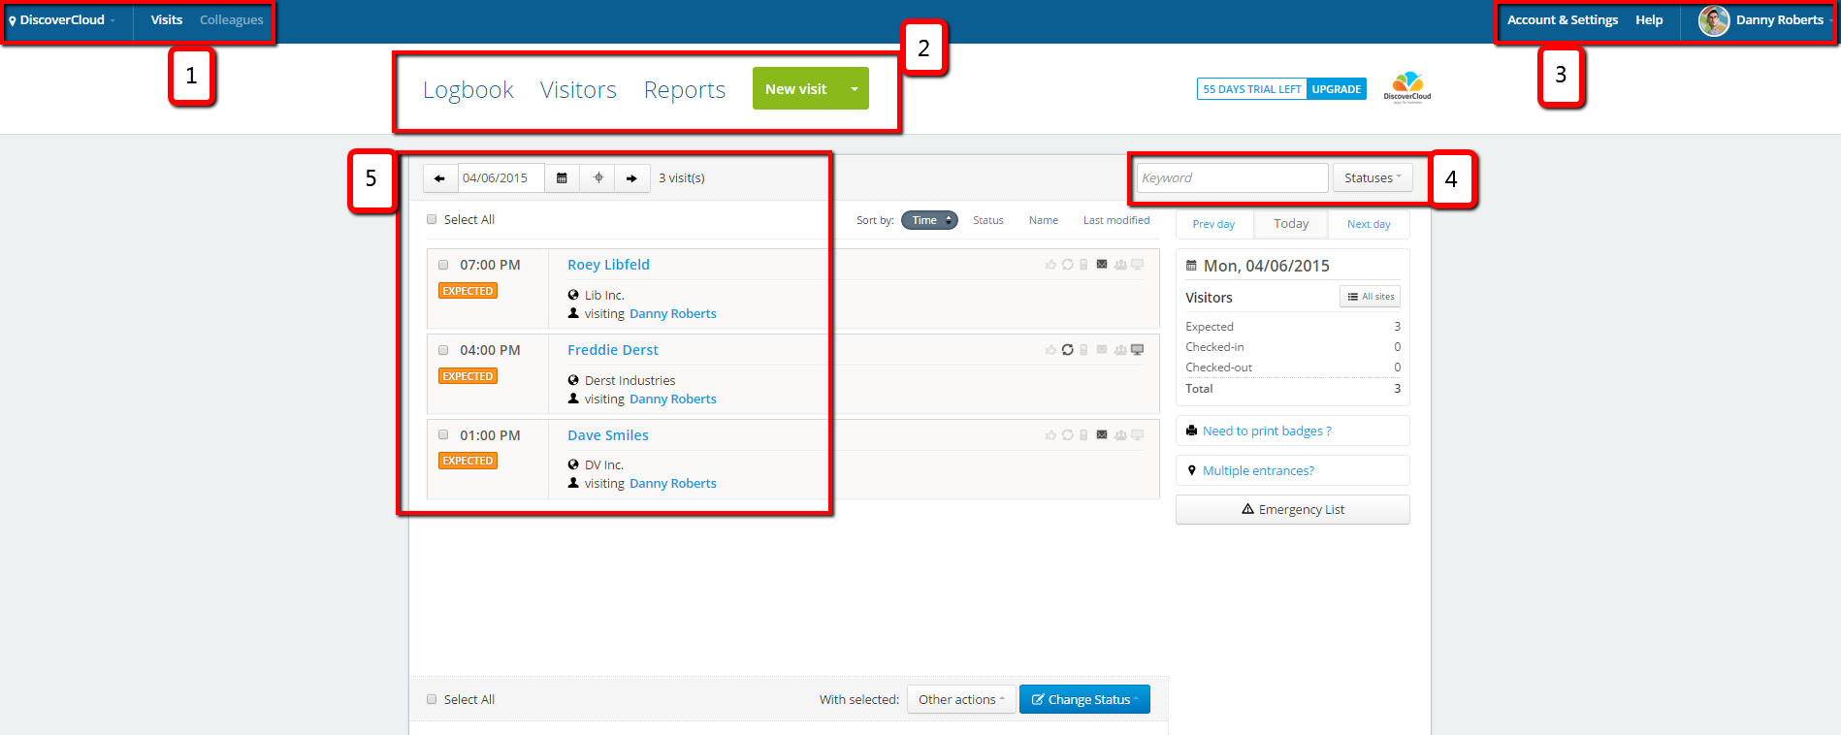Click recurring arrows icon on Roey Libfeld visit
Image resolution: width=1841 pixels, height=735 pixels.
pos(1068,265)
